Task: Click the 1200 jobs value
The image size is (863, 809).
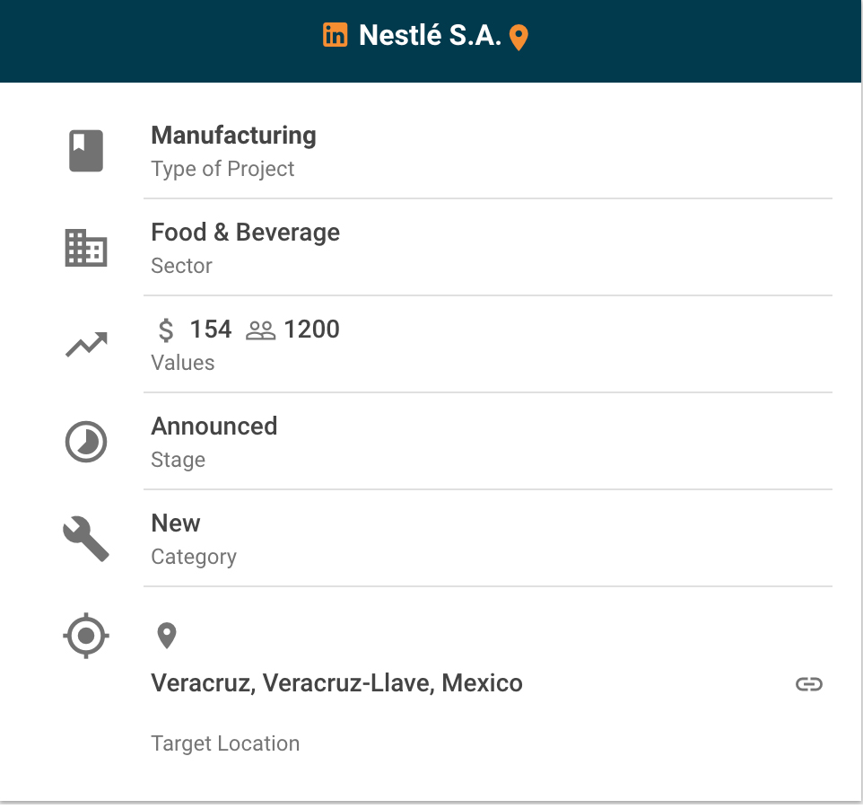Action: 312,330
